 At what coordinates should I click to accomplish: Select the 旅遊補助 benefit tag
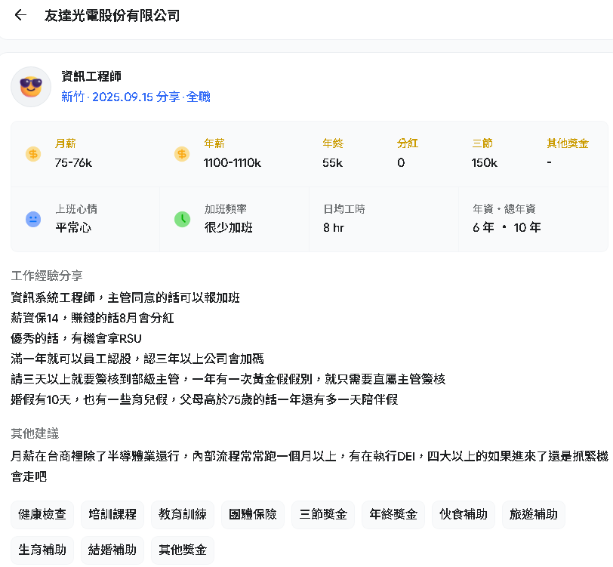pyautogui.click(x=534, y=514)
